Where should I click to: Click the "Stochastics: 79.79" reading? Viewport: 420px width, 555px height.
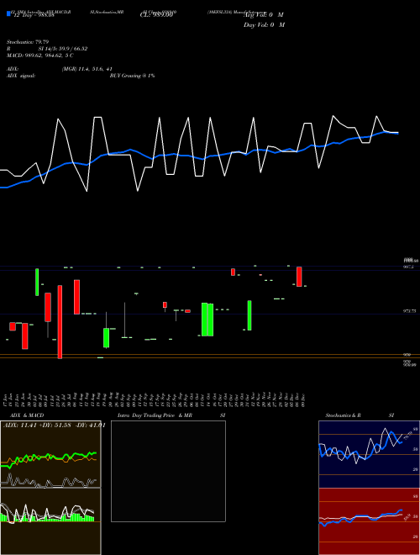pyautogui.click(x=28, y=42)
